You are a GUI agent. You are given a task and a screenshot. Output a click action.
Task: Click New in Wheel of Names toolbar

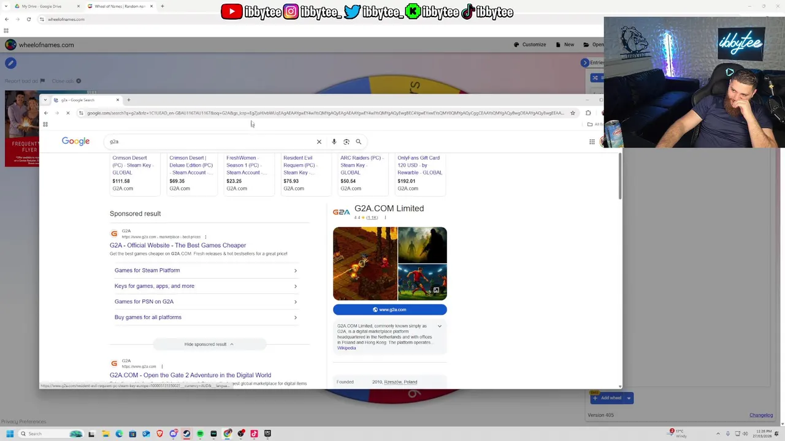pos(565,45)
